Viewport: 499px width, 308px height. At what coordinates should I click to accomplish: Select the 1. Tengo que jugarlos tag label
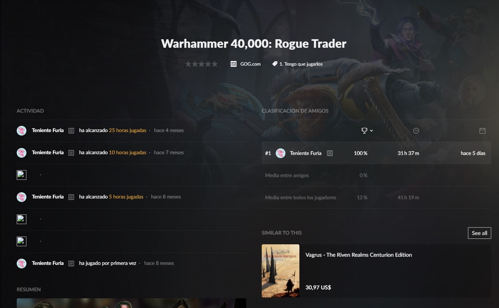coord(301,64)
